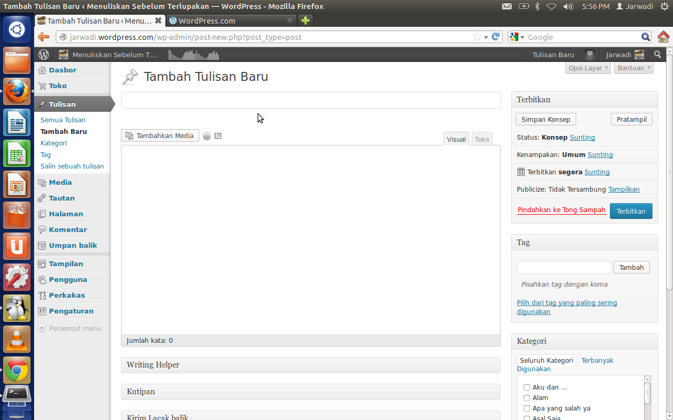Open Media in the sidebar menu
The image size is (673, 420).
[x=60, y=182]
